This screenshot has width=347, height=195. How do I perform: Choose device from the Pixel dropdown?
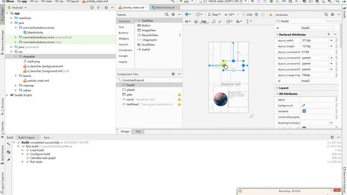(214, 15)
